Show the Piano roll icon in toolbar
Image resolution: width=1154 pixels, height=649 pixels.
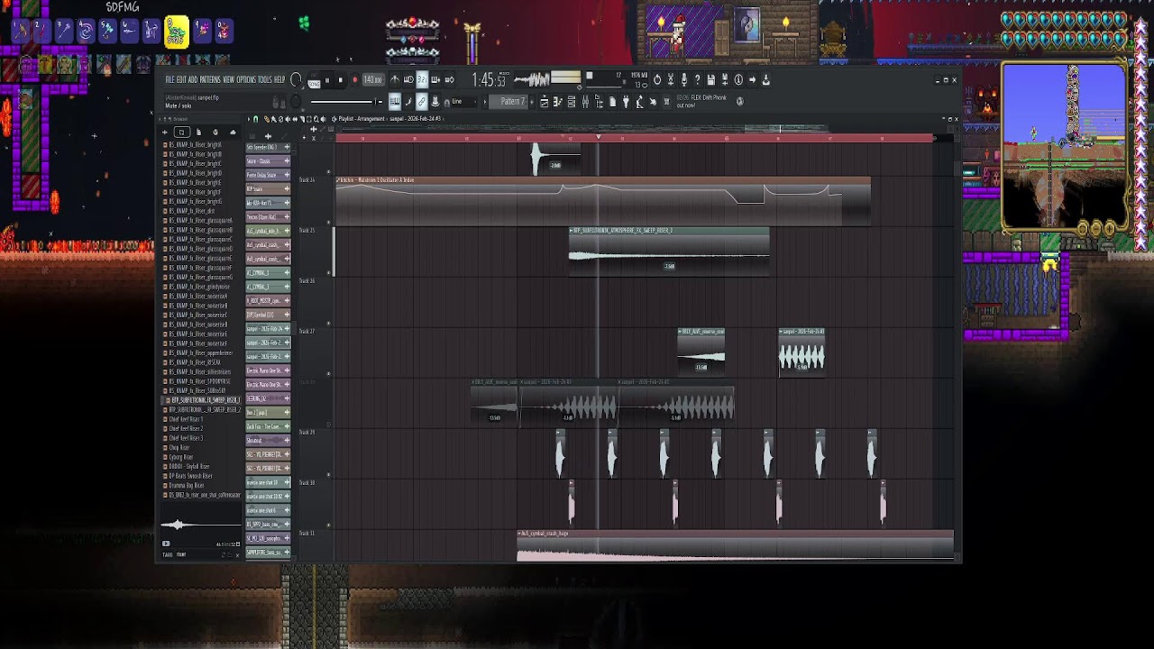(557, 102)
